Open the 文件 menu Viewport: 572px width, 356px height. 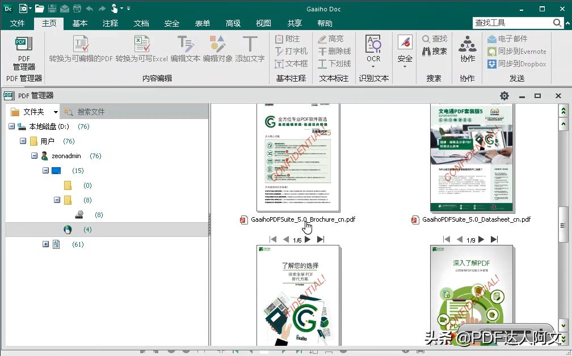[x=17, y=23]
